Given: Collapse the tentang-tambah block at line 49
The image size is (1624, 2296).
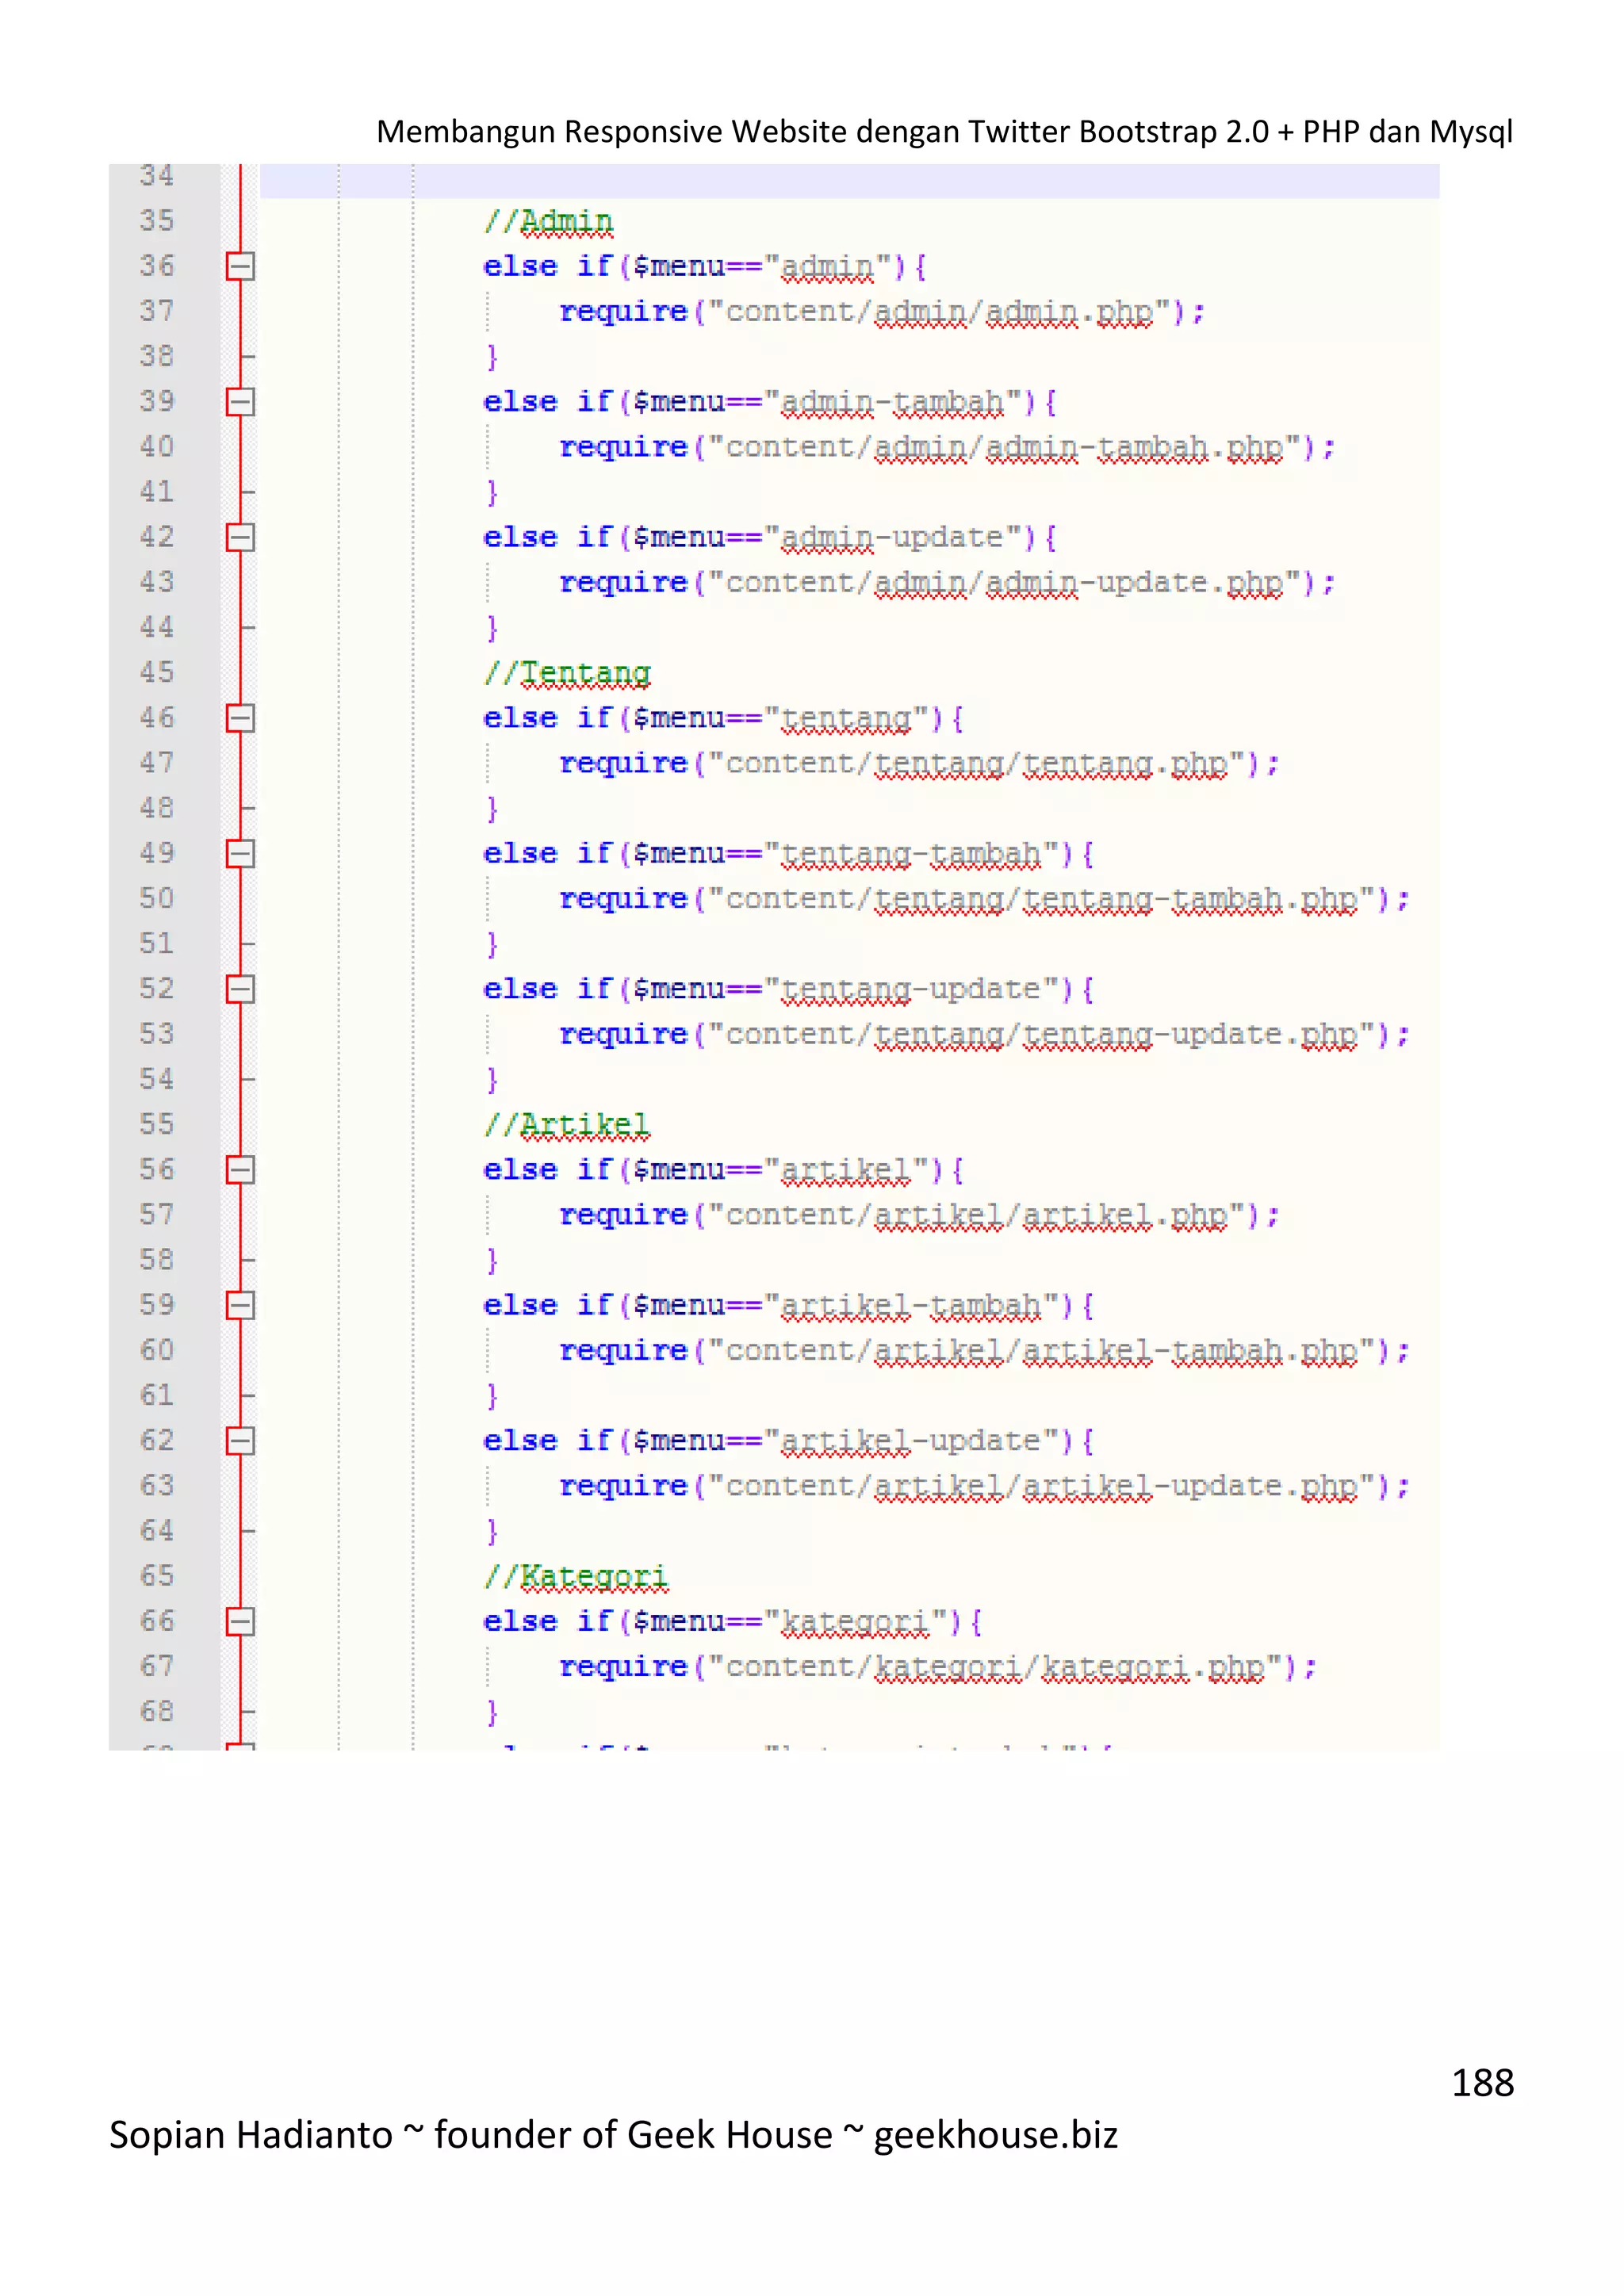Looking at the screenshot, I should pos(240,854).
